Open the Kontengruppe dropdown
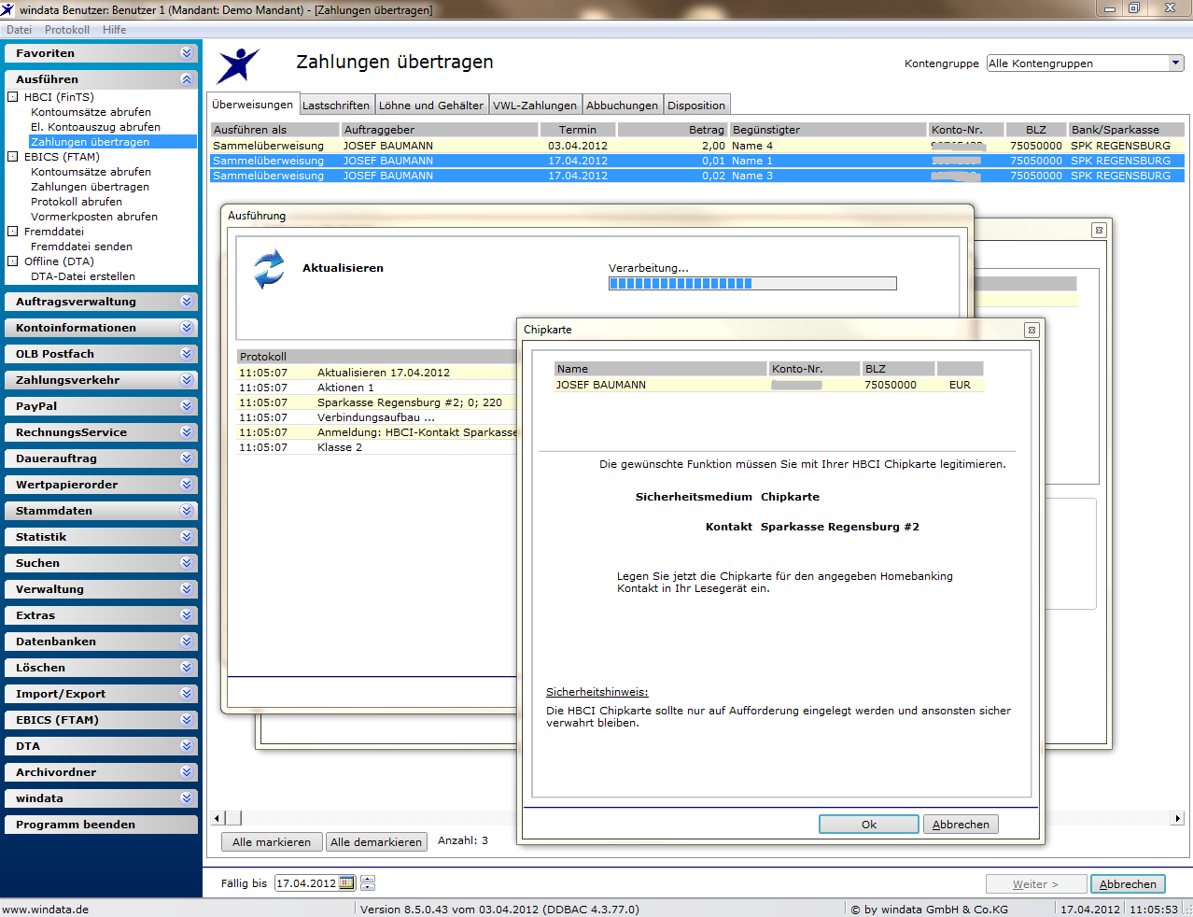Screen dimensions: 1193x917 point(1176,63)
